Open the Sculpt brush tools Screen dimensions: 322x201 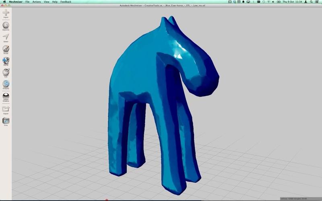6,49
